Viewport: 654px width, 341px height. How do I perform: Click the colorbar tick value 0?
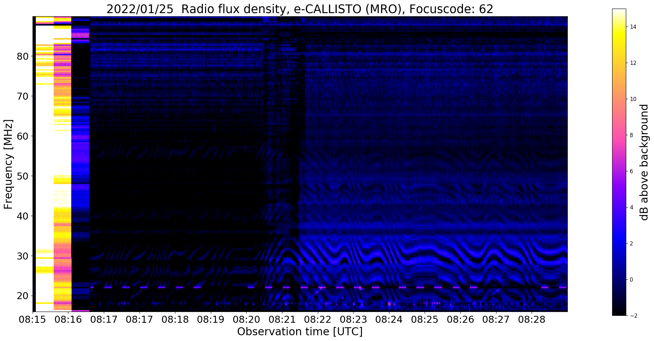point(631,280)
